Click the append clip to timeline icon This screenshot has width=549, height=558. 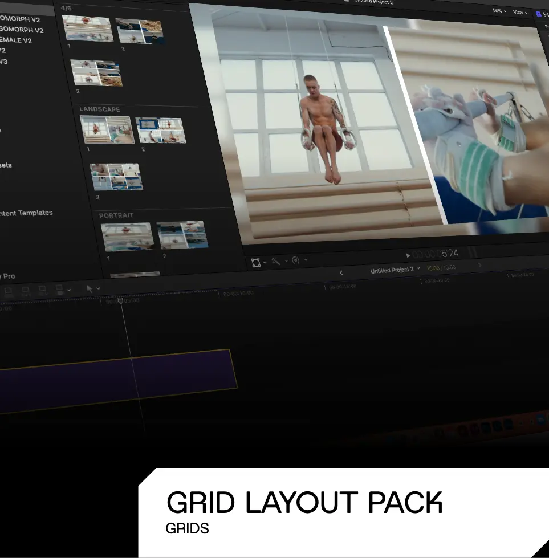point(43,291)
